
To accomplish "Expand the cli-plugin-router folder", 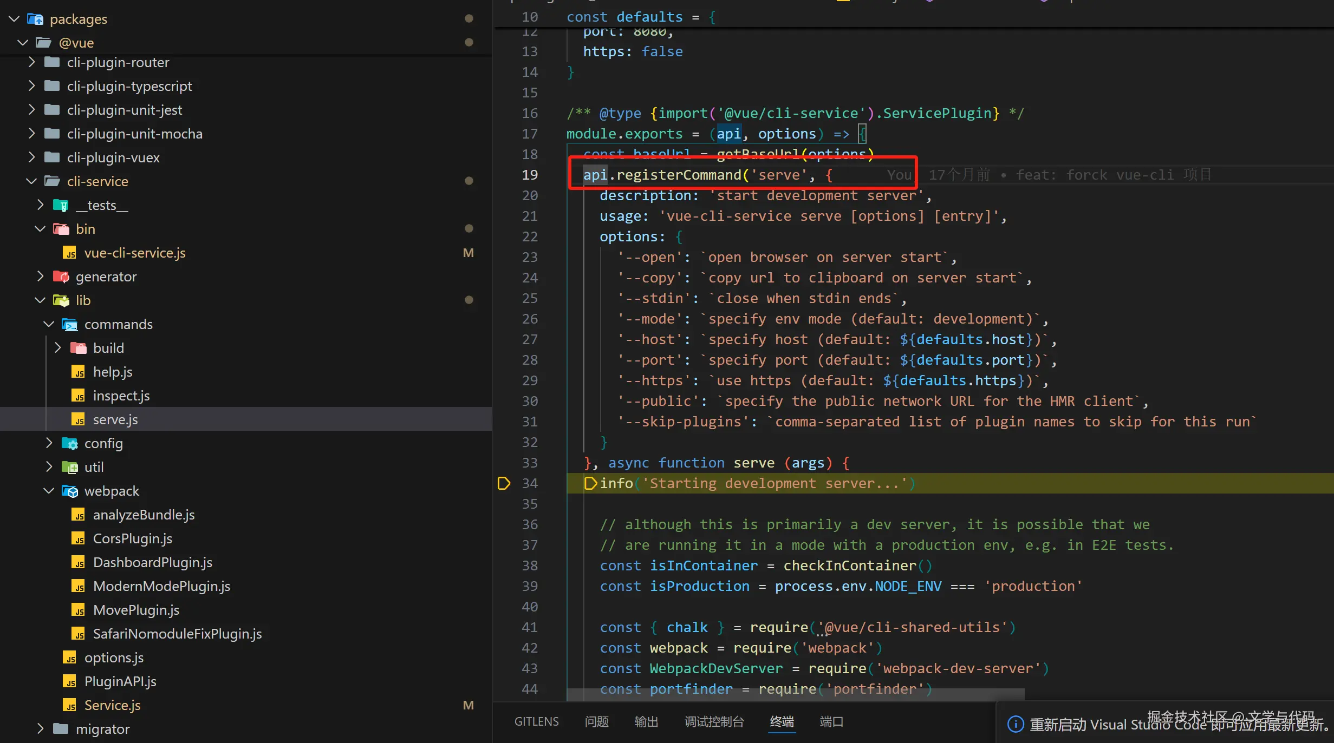I will coord(31,63).
